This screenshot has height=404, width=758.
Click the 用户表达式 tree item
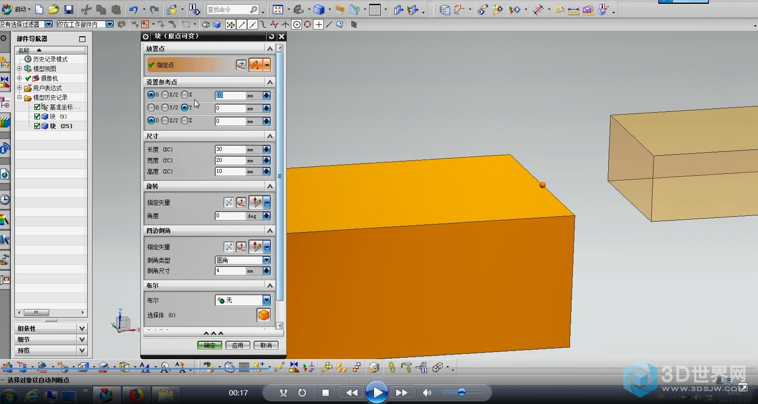click(x=47, y=88)
